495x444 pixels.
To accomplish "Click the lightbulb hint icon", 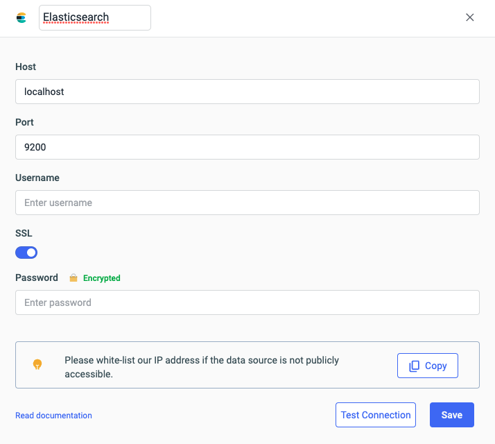I will [x=37, y=364].
